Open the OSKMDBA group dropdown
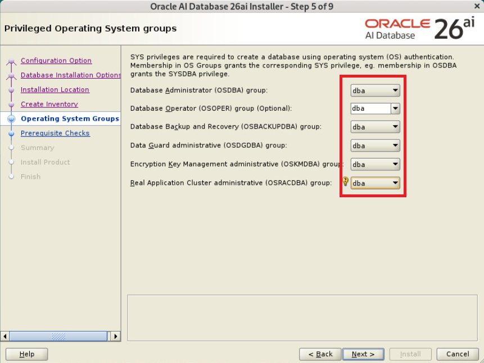 pyautogui.click(x=375, y=164)
